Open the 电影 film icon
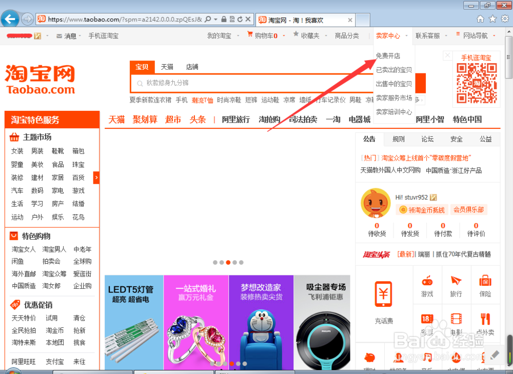The image size is (513, 374). (x=456, y=319)
